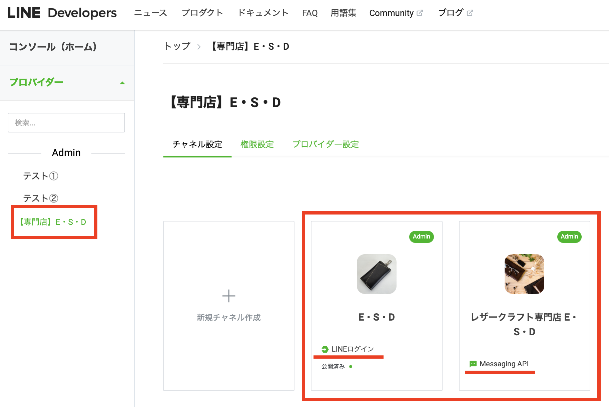Select the チャネル設定 tab
This screenshot has width=609, height=407.
[197, 144]
